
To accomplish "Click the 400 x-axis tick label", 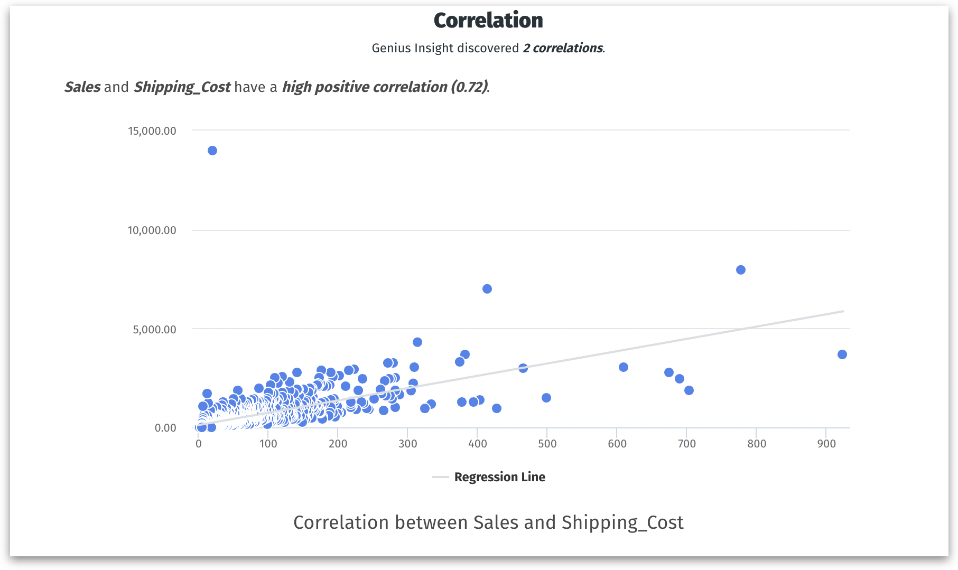I will click(477, 444).
